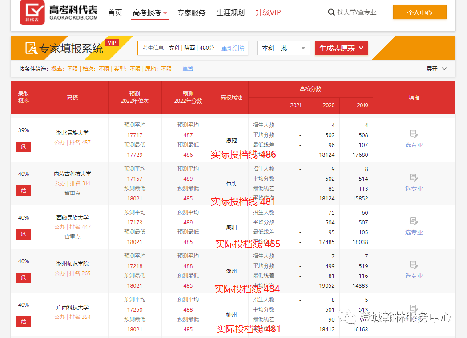Click 湖州 location cell
This screenshot has width=467, height=338.
pos(231,271)
